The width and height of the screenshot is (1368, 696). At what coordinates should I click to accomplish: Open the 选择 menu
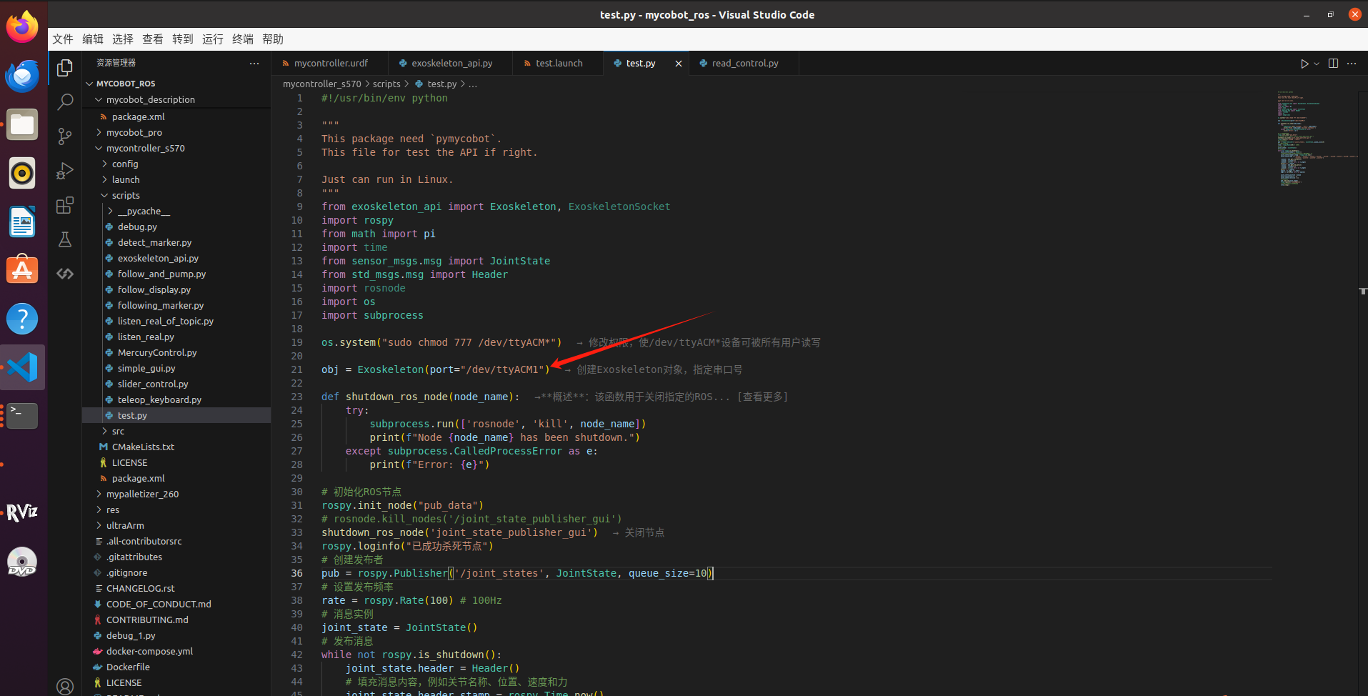tap(123, 39)
